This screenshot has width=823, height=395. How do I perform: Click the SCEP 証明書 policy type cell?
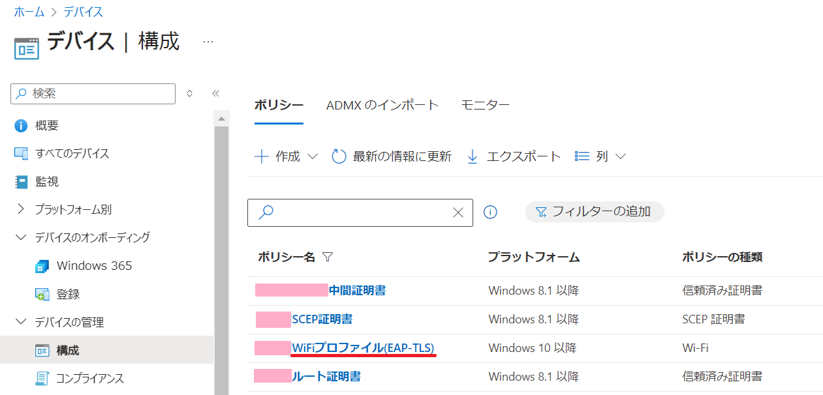coord(713,319)
